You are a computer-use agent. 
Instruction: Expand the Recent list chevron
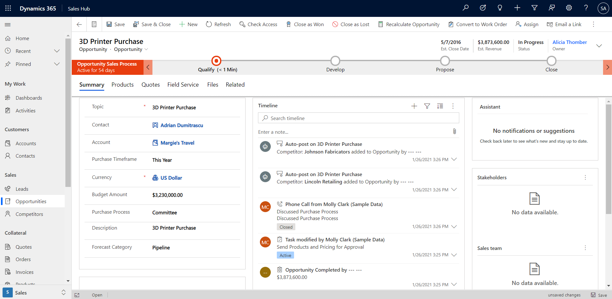click(x=57, y=51)
